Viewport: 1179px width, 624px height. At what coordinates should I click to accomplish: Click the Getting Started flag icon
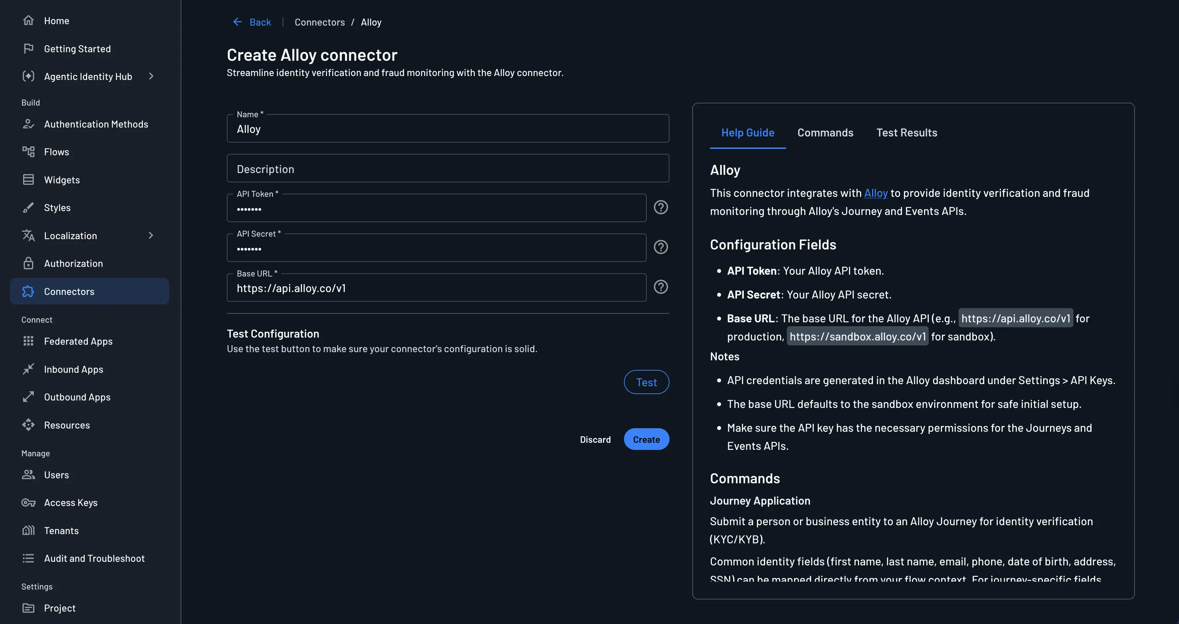28,48
